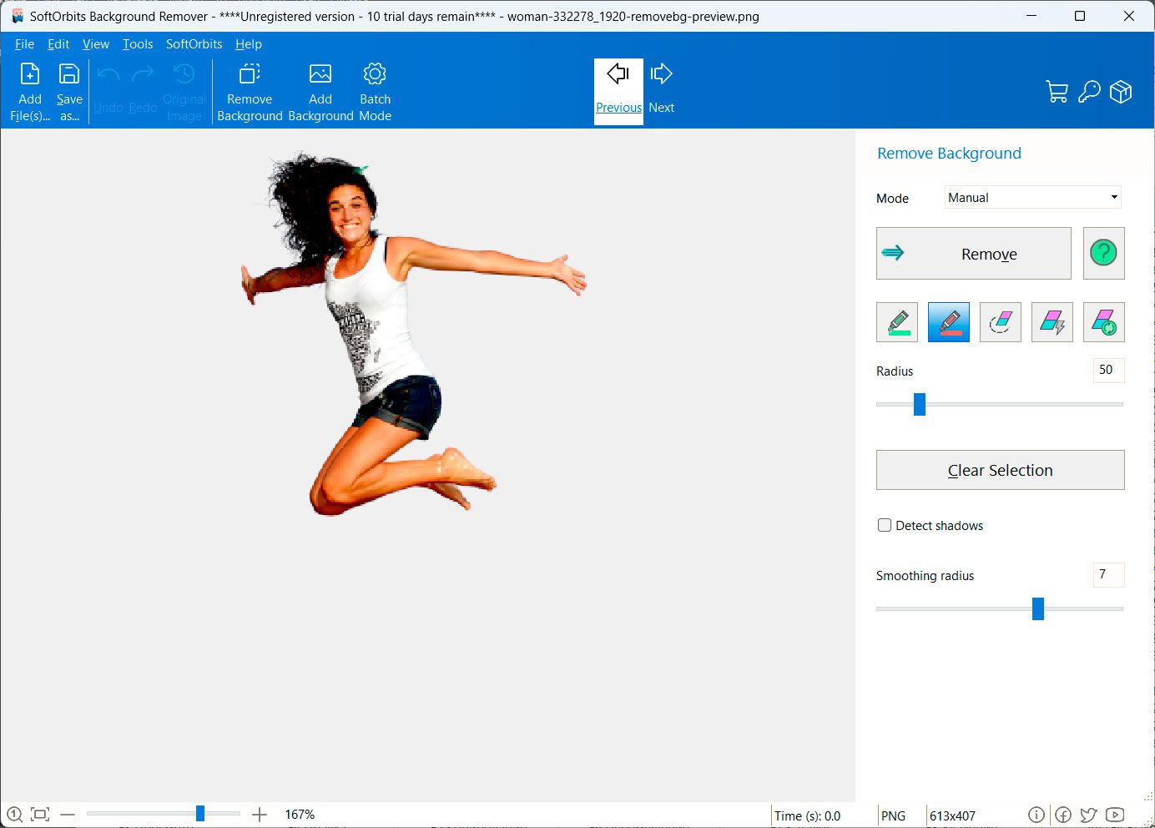Enable the Detect shadows checkbox

[885, 525]
